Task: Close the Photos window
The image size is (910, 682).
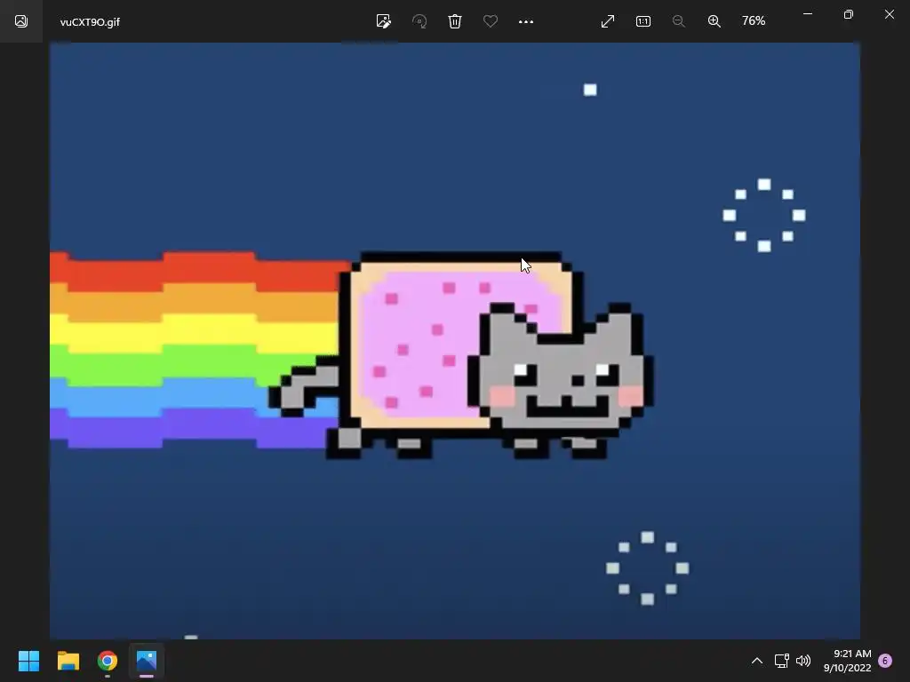Action: [x=889, y=14]
